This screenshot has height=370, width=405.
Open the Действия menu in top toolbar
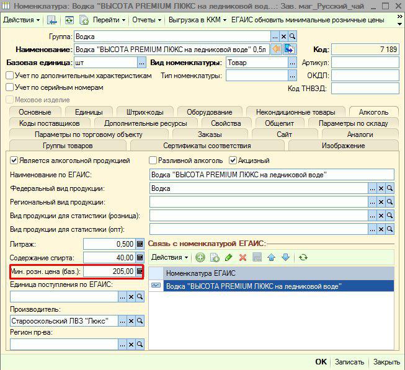click(x=22, y=20)
